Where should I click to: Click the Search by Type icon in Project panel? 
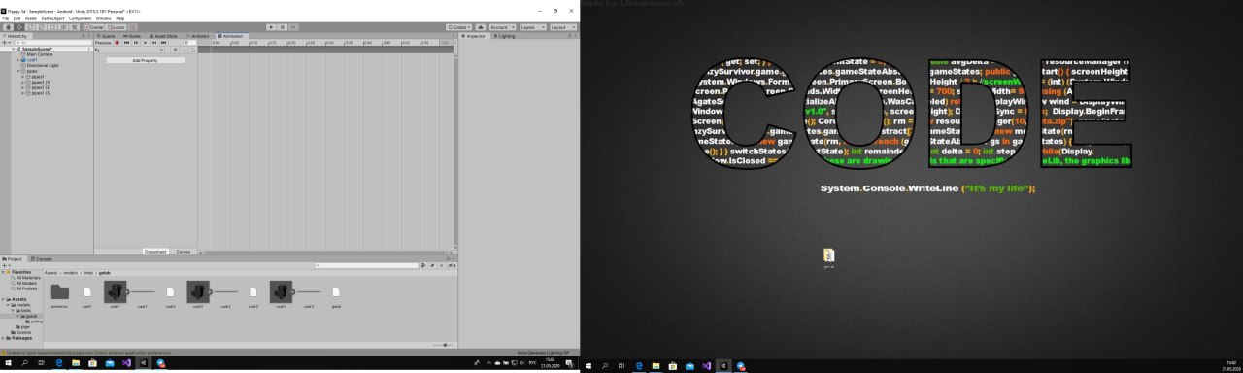click(x=423, y=265)
